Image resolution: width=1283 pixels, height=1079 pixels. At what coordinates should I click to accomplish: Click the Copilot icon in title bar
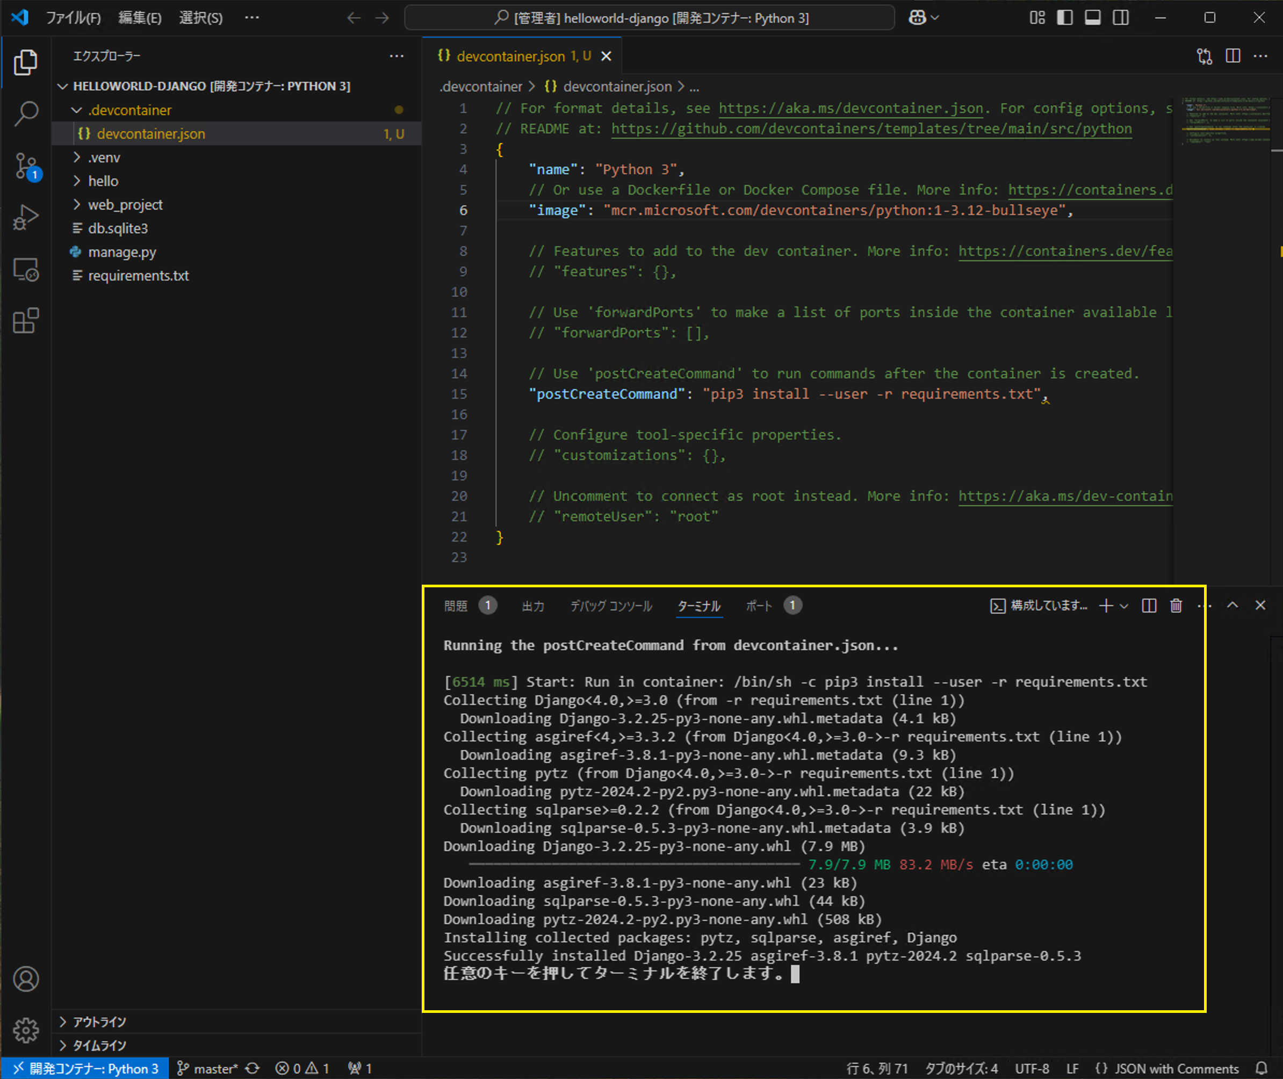(917, 18)
